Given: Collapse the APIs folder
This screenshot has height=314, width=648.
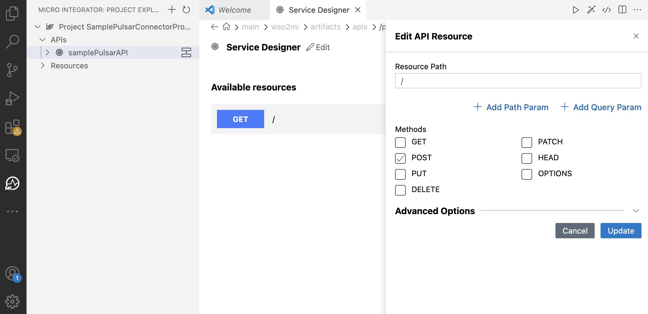Looking at the screenshot, I should coord(42,39).
